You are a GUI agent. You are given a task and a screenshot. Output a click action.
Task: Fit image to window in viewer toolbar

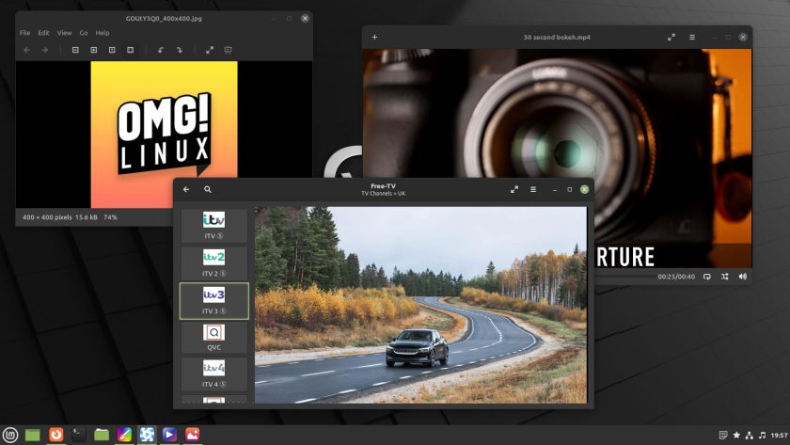click(x=131, y=50)
